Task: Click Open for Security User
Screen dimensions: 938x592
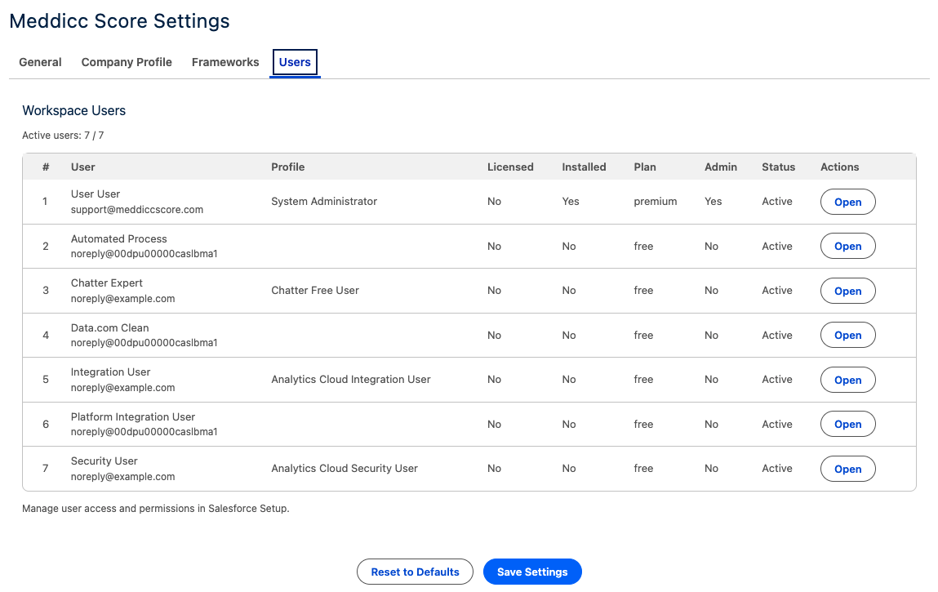Action: (847, 470)
